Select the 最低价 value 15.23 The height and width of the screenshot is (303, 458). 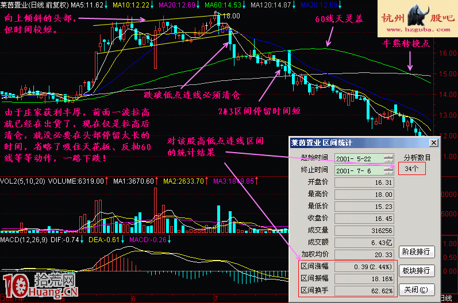(364, 207)
